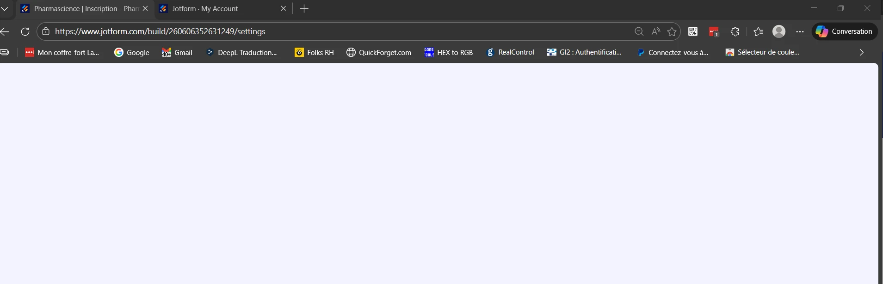The width and height of the screenshot is (883, 284).
Task: Go back to previous page
Action: click(x=5, y=31)
